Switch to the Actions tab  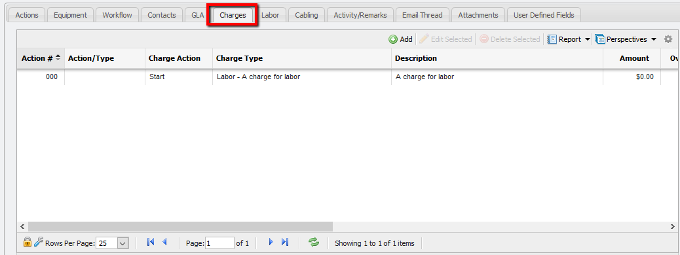(x=27, y=15)
